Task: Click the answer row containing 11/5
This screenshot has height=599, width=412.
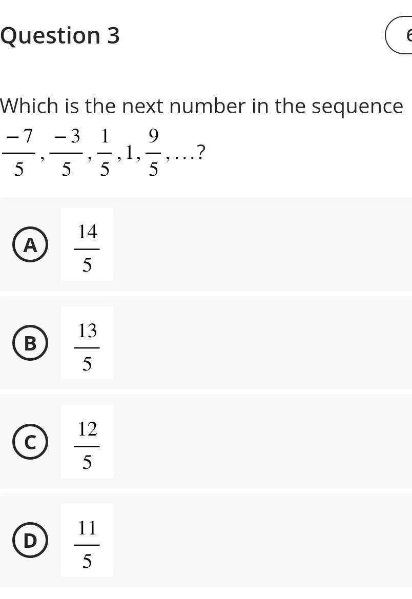Action: click(205, 540)
